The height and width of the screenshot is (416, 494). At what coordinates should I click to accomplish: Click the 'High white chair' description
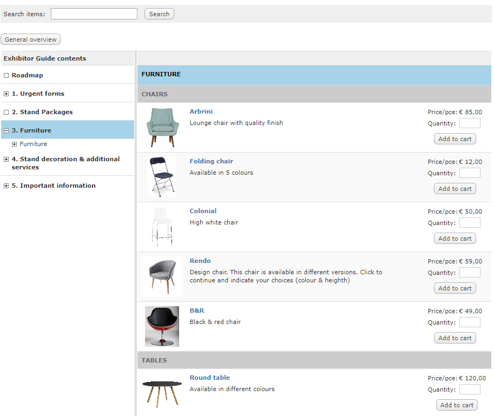(x=214, y=222)
